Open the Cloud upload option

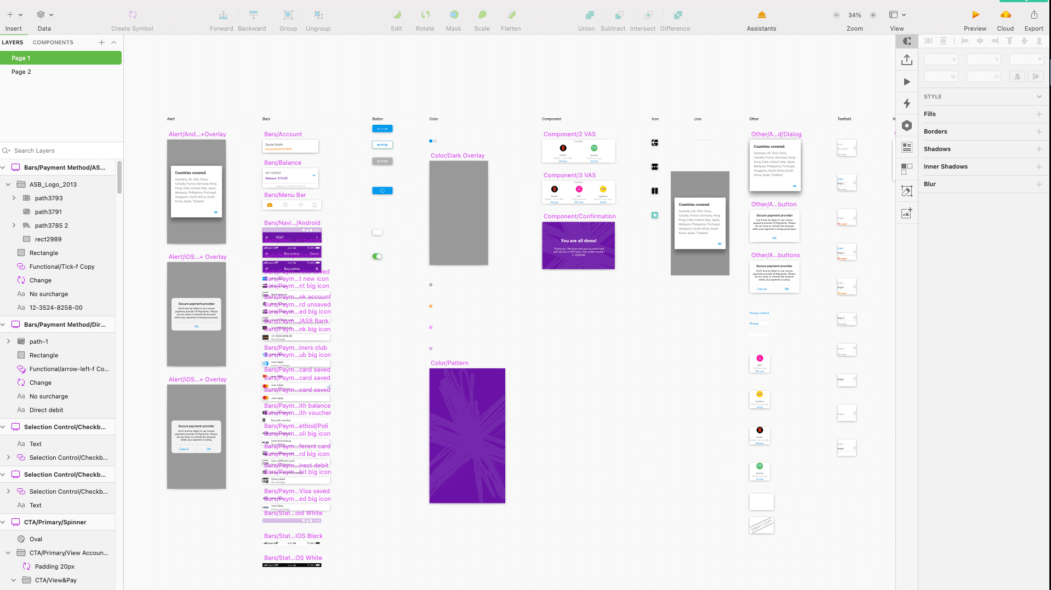1006,20
